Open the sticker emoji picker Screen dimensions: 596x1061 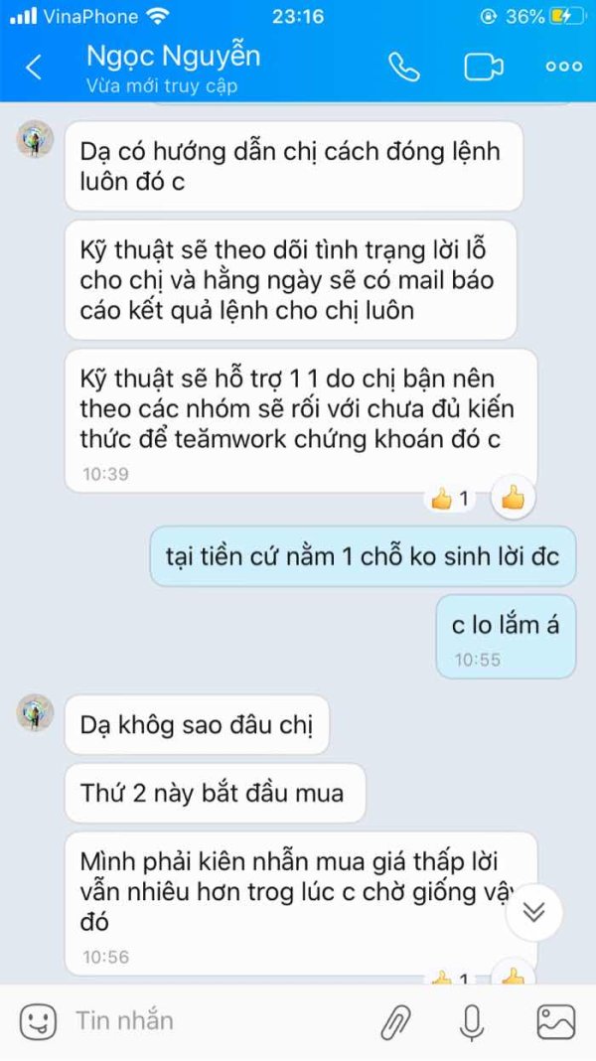pyautogui.click(x=38, y=1021)
